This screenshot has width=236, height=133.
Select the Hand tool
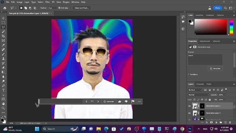(3, 103)
